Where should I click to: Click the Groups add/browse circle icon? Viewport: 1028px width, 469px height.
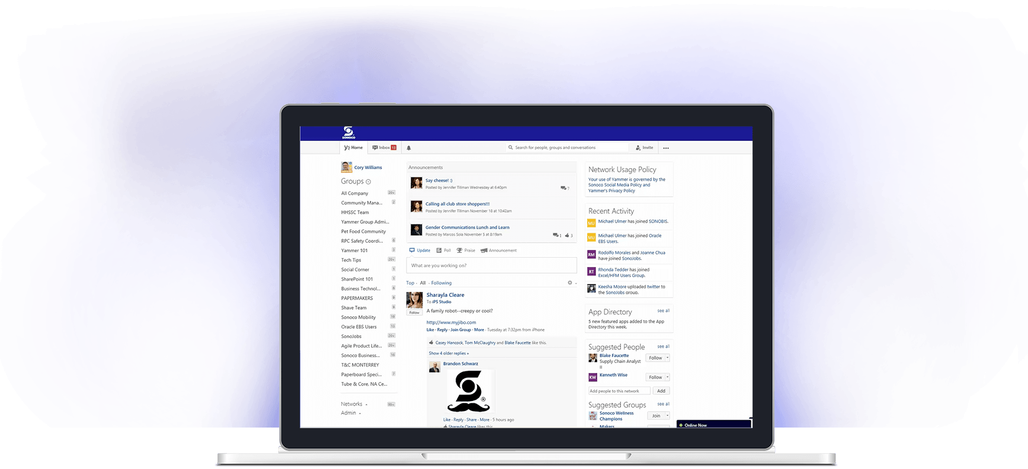(368, 182)
